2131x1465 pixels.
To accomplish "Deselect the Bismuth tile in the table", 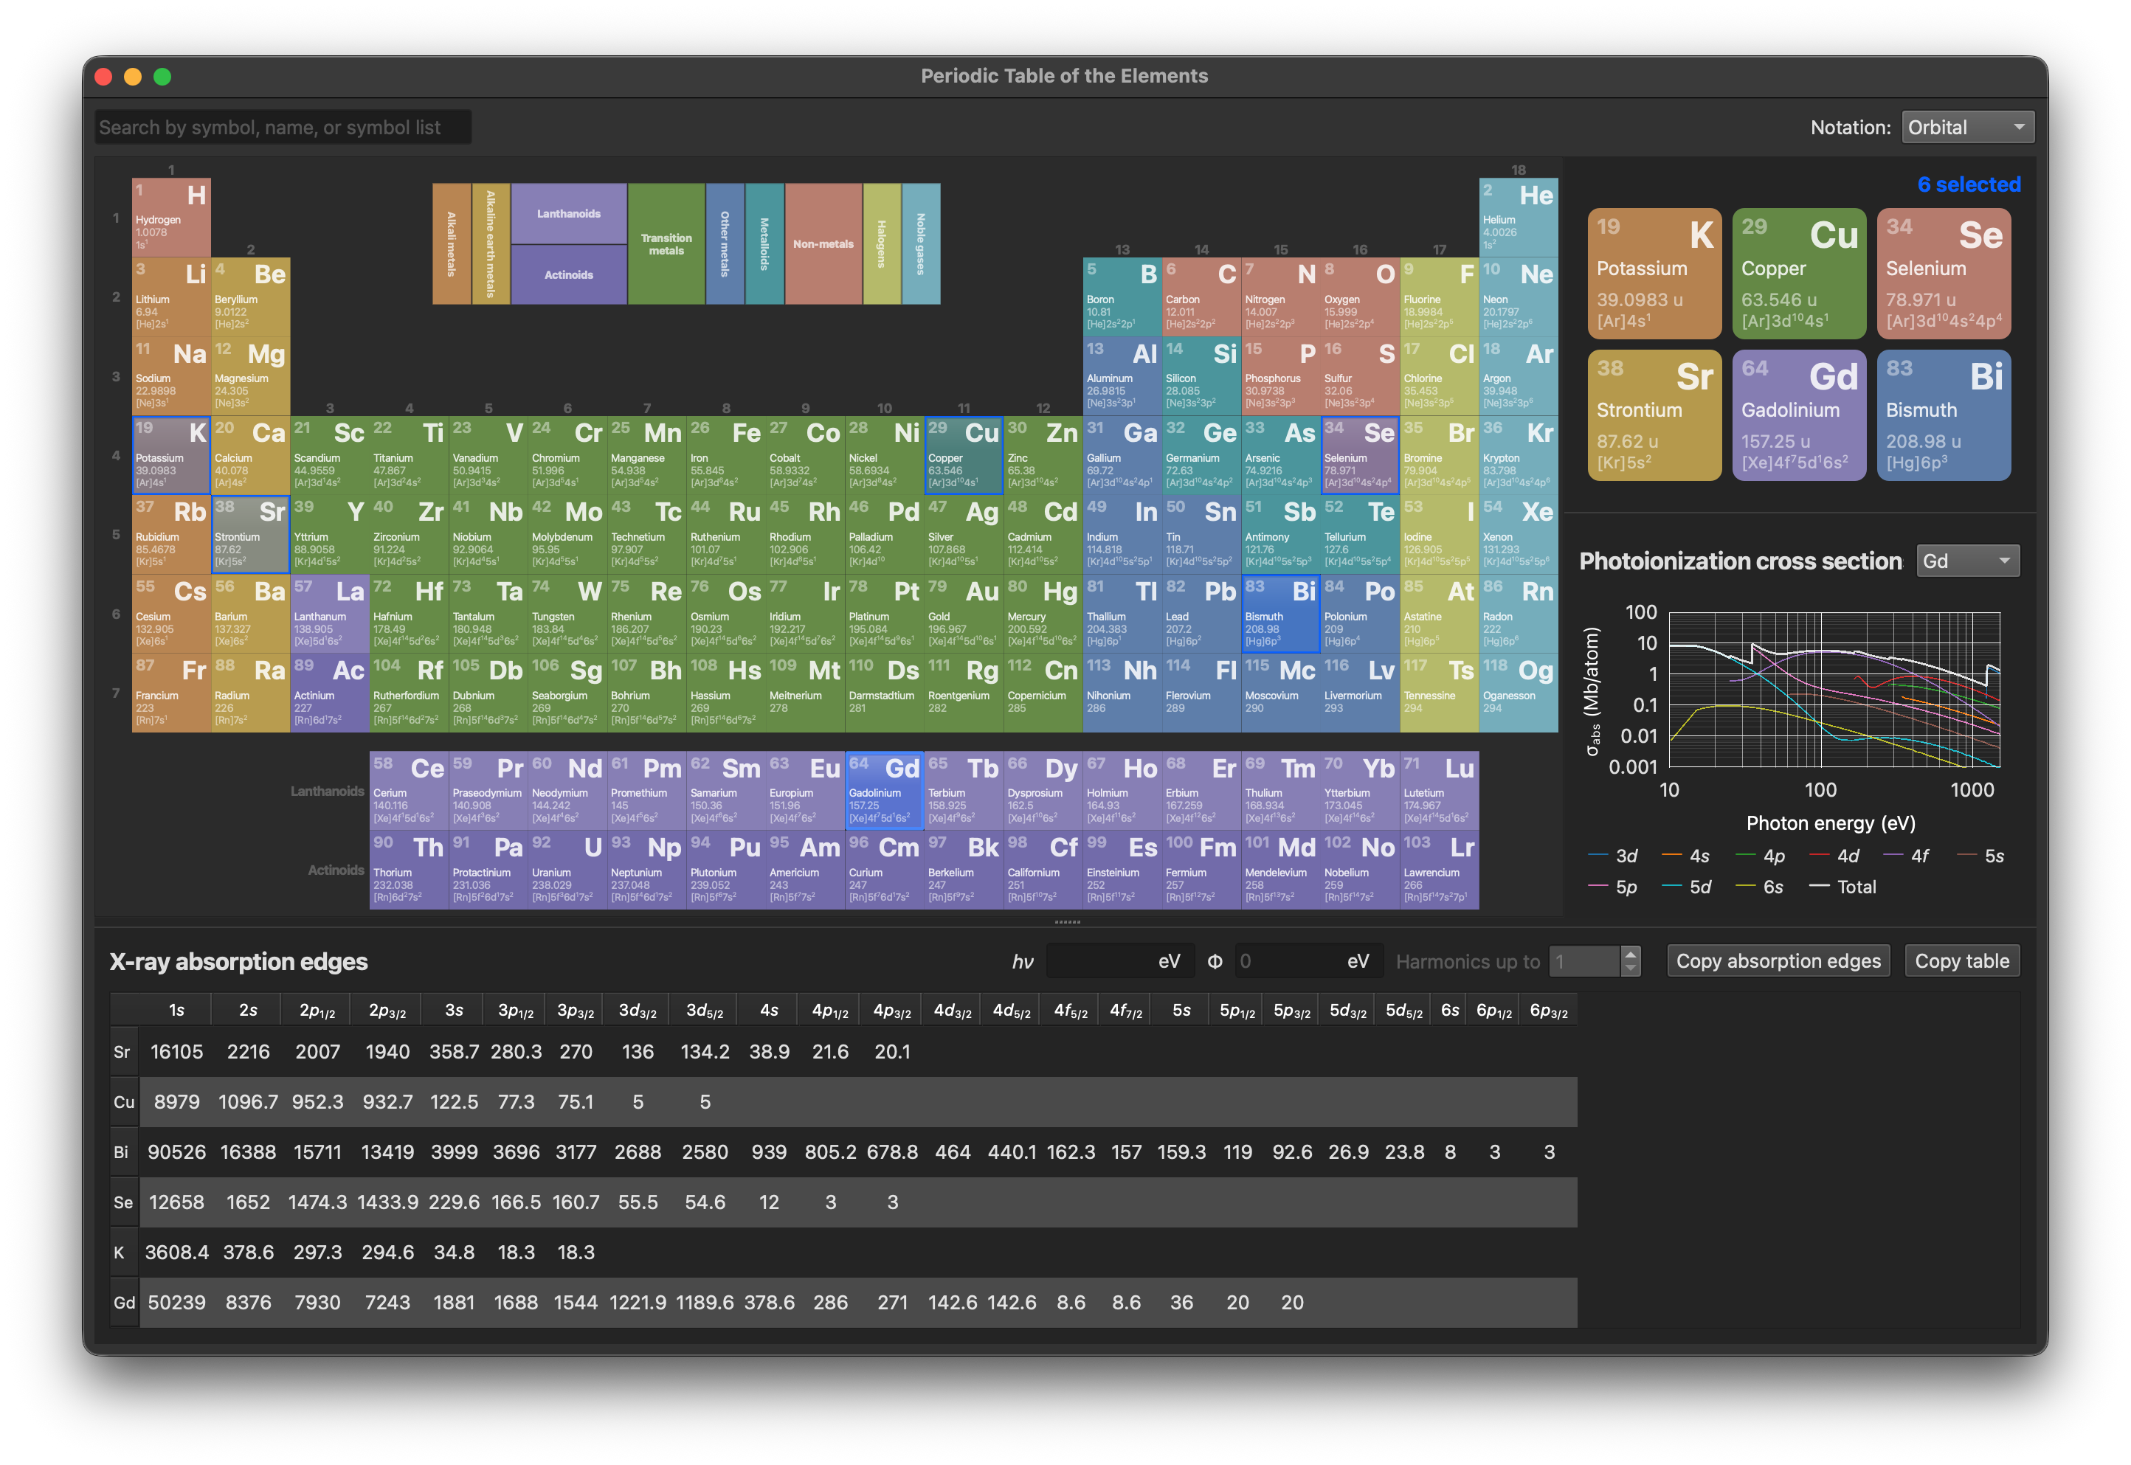I will tap(1281, 614).
